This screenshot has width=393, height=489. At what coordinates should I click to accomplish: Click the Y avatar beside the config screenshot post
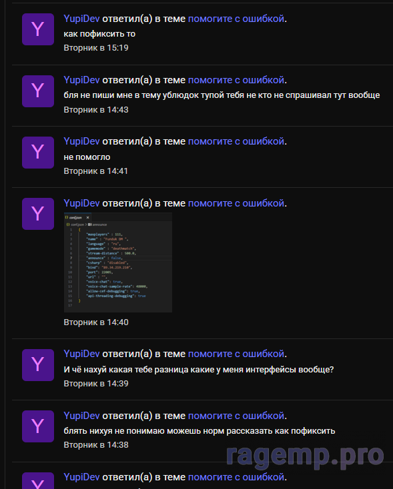tap(38, 214)
